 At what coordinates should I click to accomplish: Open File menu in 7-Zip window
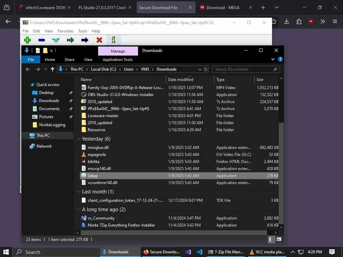click(25, 31)
